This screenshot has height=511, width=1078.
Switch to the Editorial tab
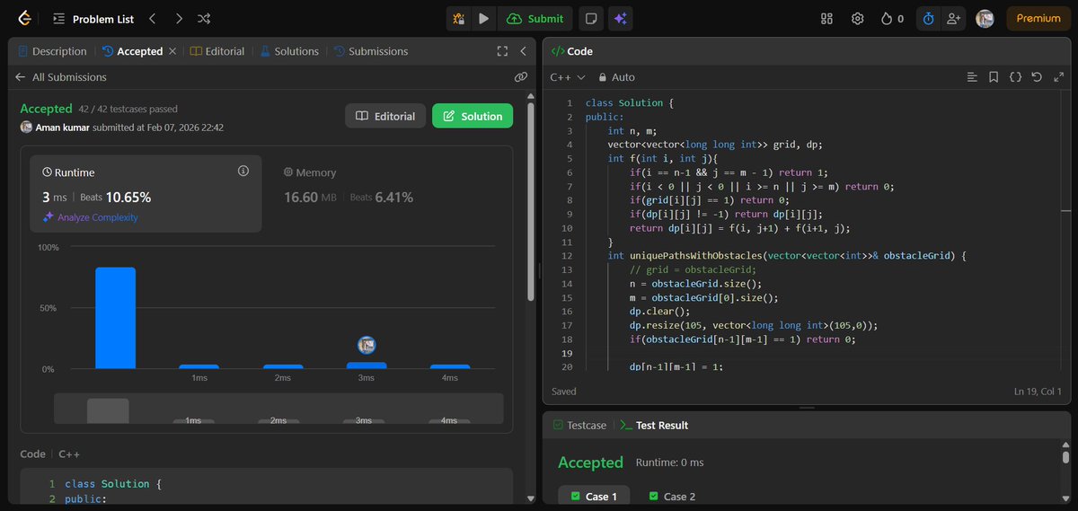(217, 51)
